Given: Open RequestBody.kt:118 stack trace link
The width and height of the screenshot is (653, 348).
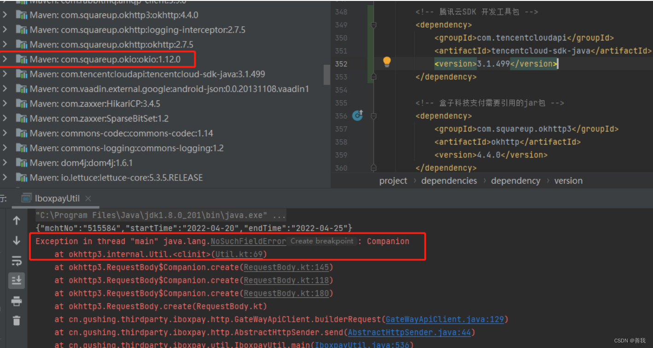Looking at the screenshot, I should pyautogui.click(x=286, y=280).
